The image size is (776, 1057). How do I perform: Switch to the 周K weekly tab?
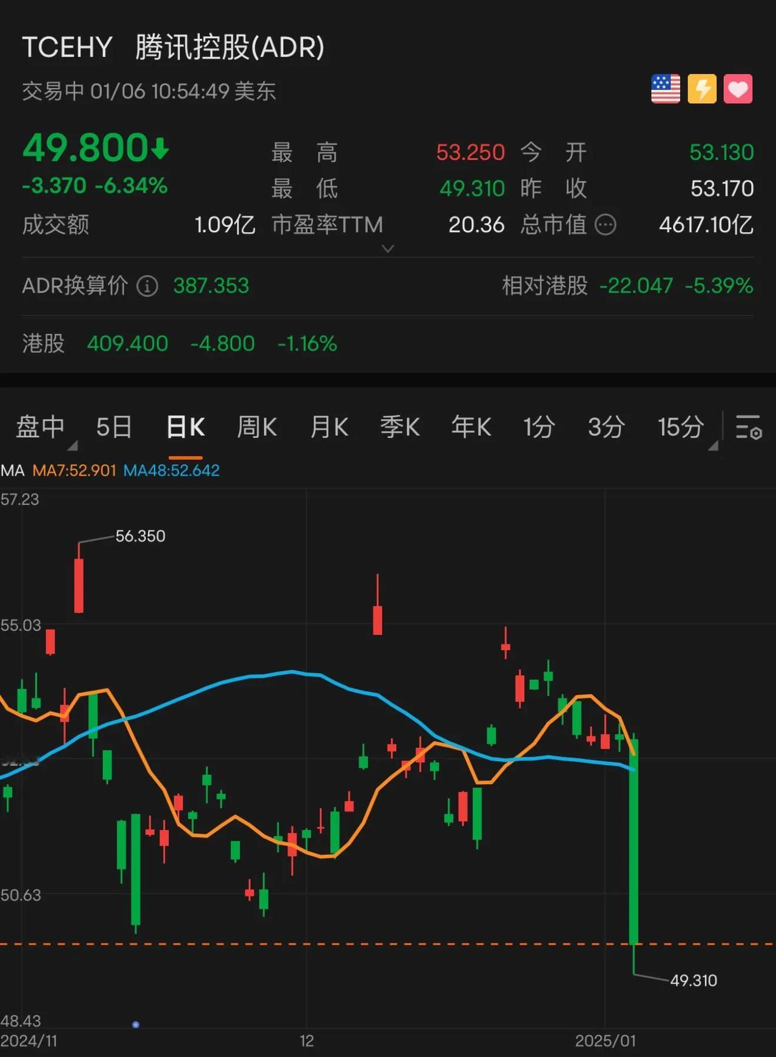pos(257,427)
